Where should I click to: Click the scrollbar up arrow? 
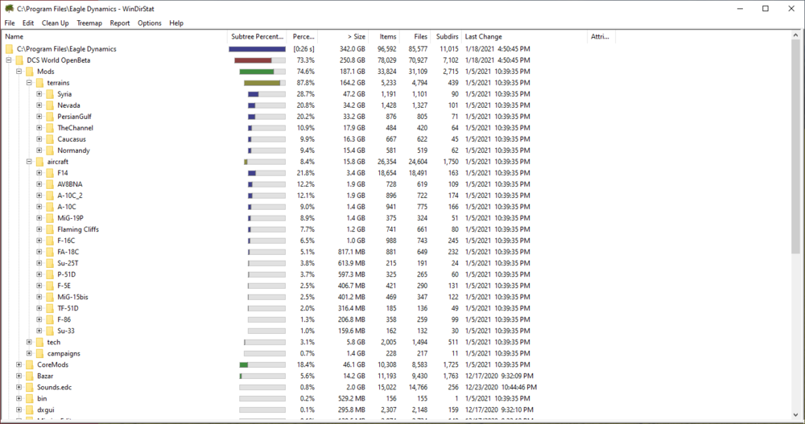coord(796,35)
